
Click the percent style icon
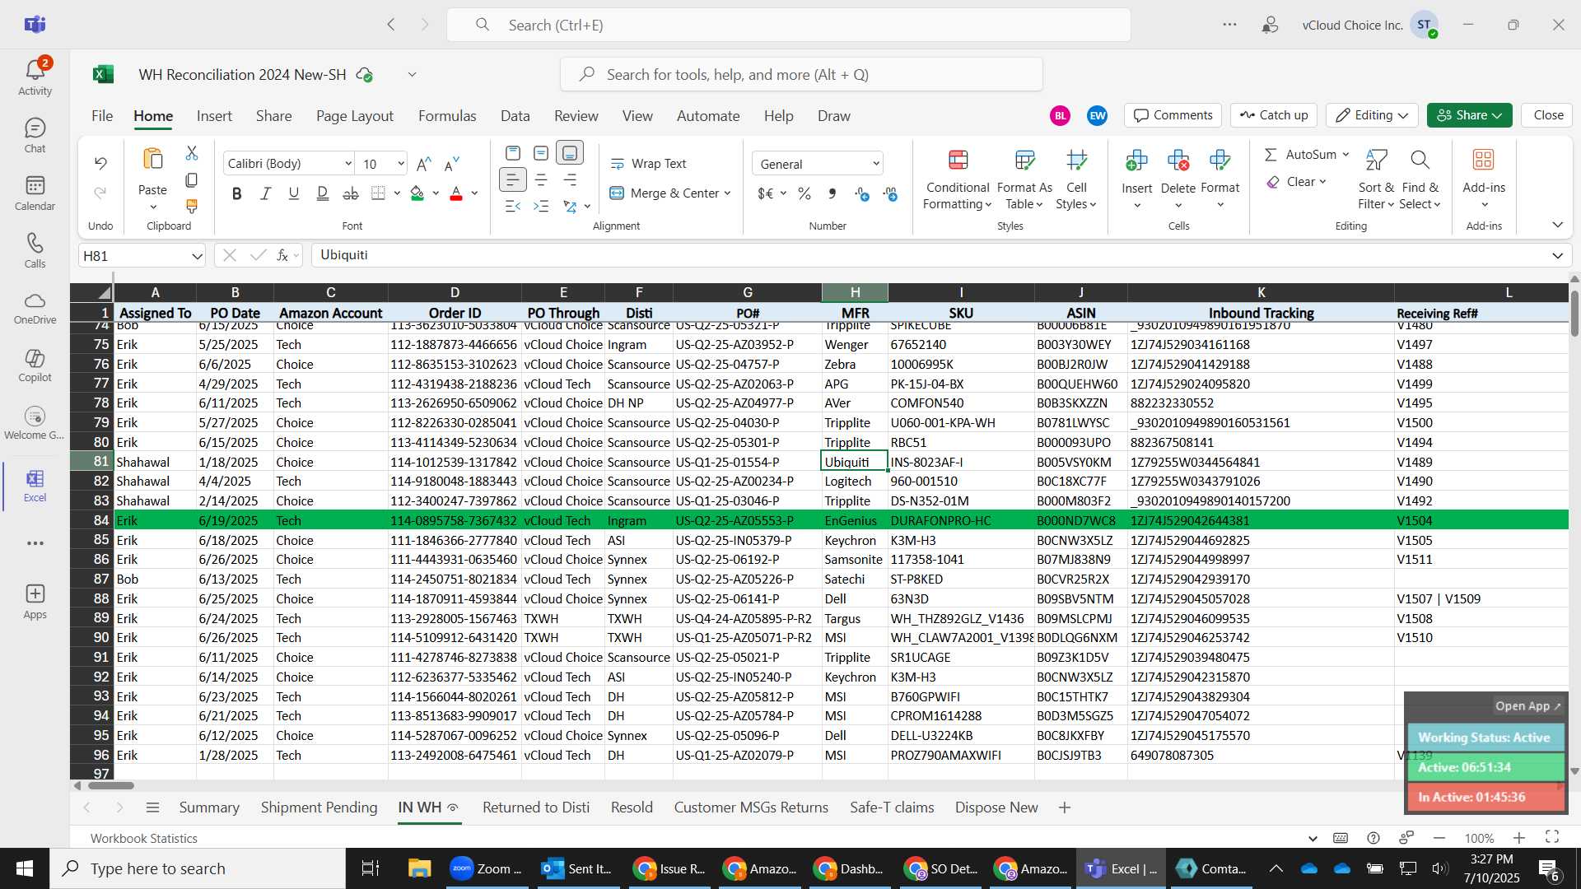(x=804, y=193)
